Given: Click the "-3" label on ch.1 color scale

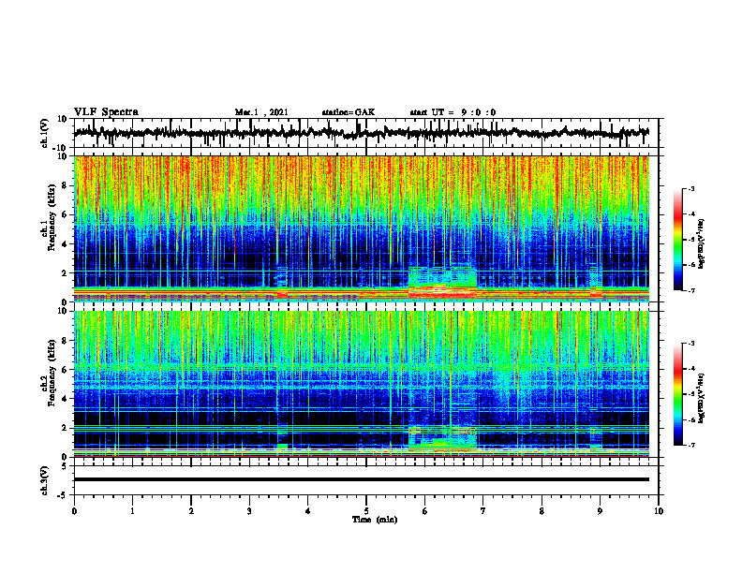Looking at the screenshot, I should pyautogui.click(x=690, y=188).
